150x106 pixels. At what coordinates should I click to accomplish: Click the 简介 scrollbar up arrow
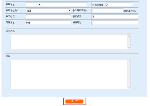coord(129,61)
